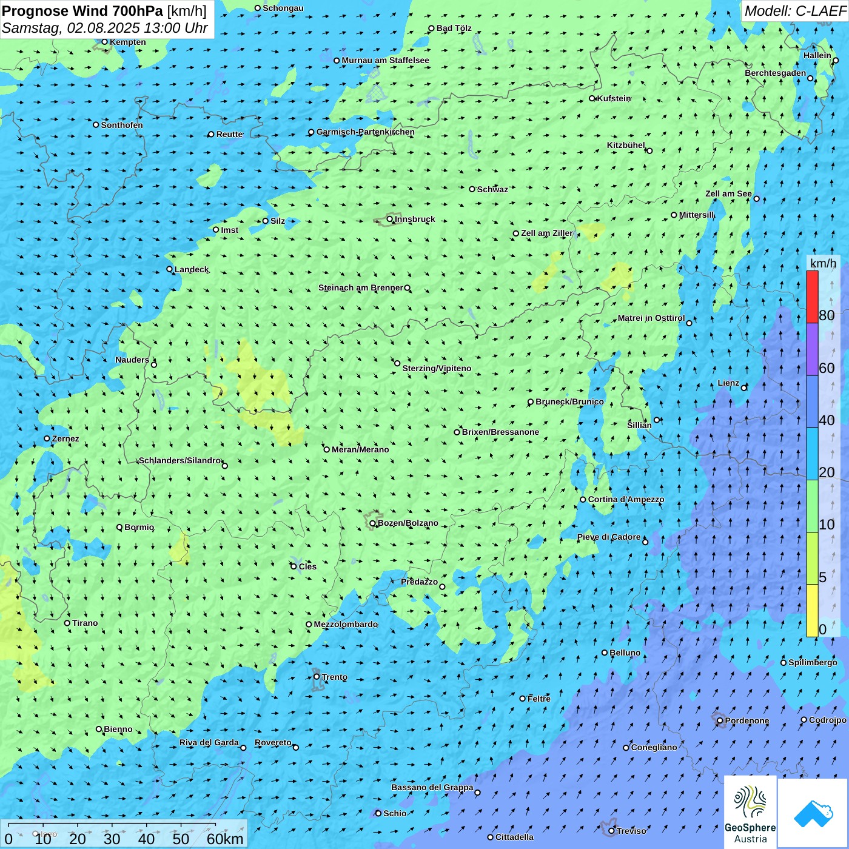Click the 'Modell: C-LAEF' label
The height and width of the screenshot is (849, 849).
click(x=795, y=11)
